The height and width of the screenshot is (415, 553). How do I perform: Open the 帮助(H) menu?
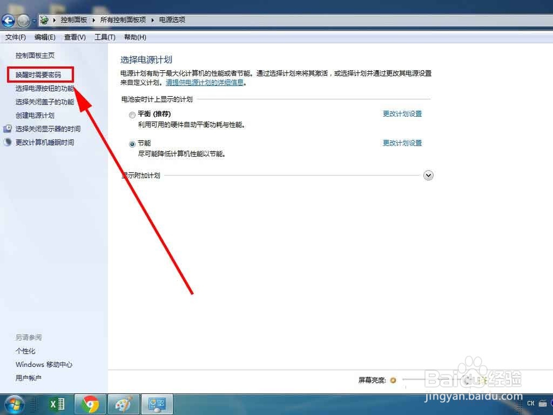coord(135,37)
